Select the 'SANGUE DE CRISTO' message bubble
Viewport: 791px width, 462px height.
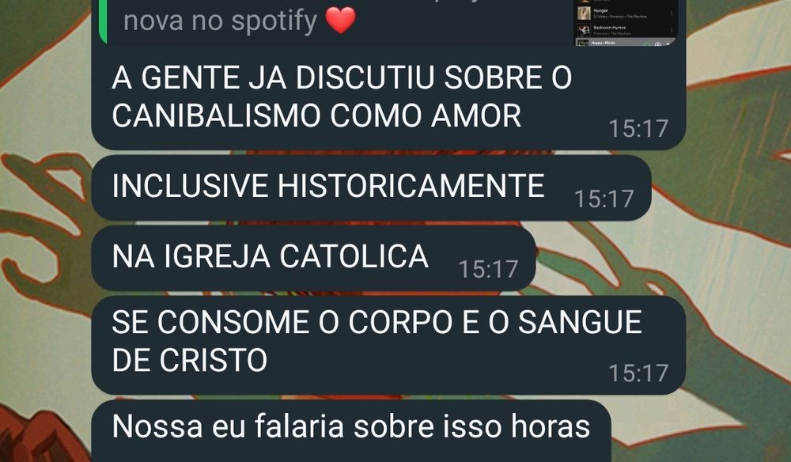[x=388, y=346]
